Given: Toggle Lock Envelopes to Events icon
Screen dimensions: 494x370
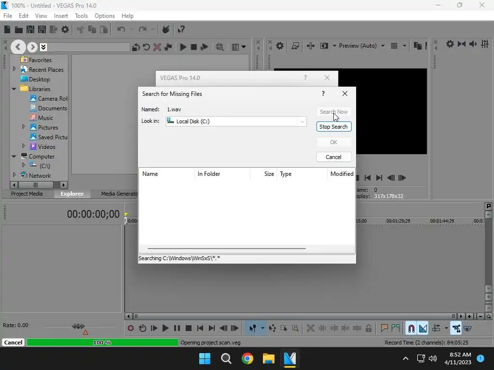Looking at the screenshot, I should [x=456, y=329].
